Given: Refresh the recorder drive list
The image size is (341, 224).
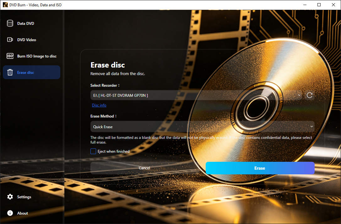Looking at the screenshot, I should coord(310,95).
